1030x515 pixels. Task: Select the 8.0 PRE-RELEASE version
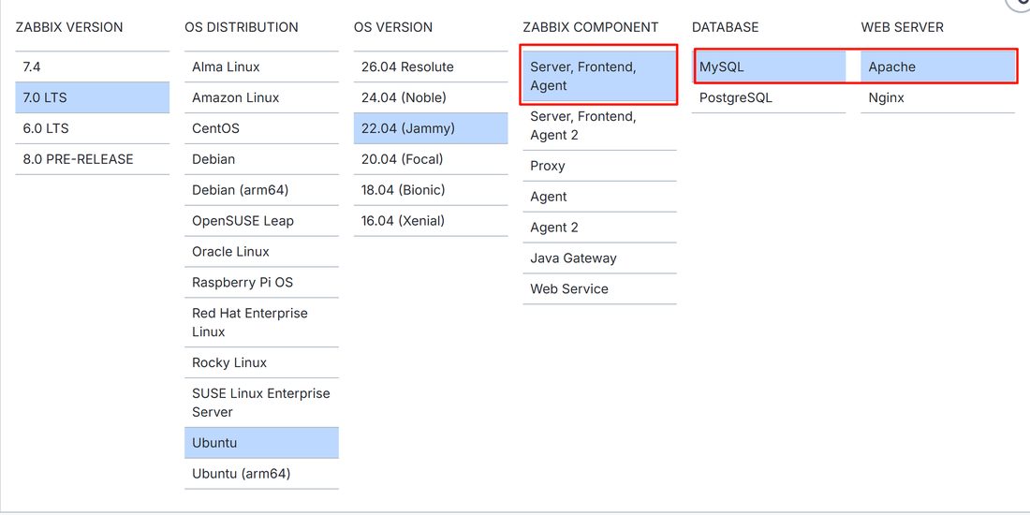click(92, 159)
